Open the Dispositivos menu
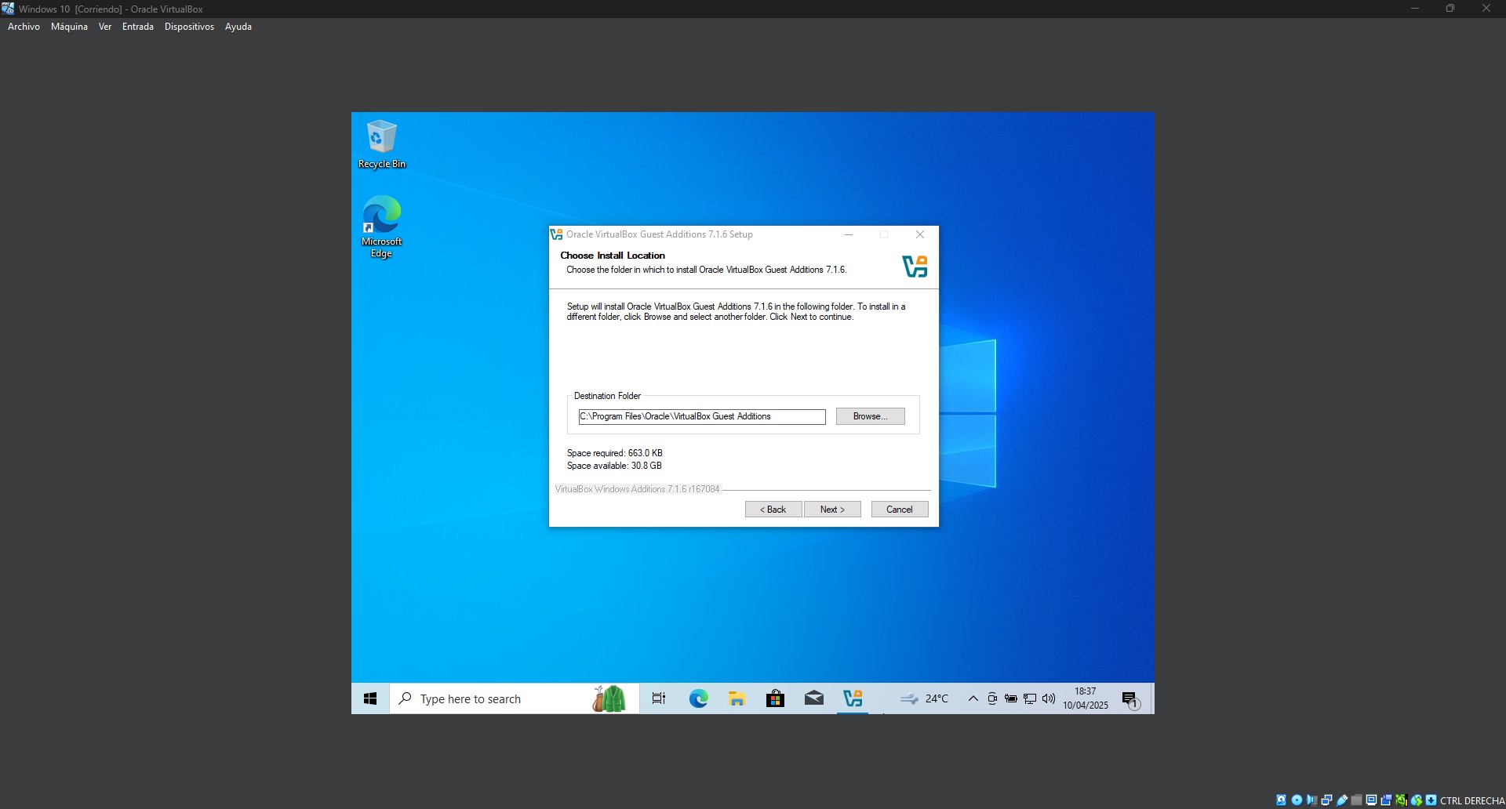This screenshot has height=809, width=1506. [189, 27]
